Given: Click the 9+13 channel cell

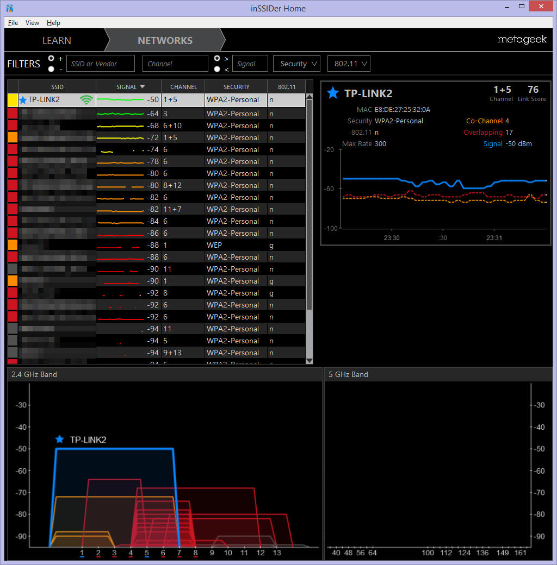Looking at the screenshot, I should (172, 353).
